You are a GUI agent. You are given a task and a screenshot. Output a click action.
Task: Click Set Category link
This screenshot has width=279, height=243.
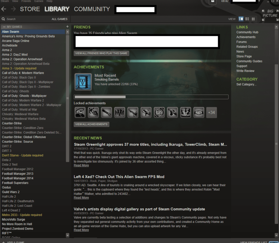click(246, 84)
